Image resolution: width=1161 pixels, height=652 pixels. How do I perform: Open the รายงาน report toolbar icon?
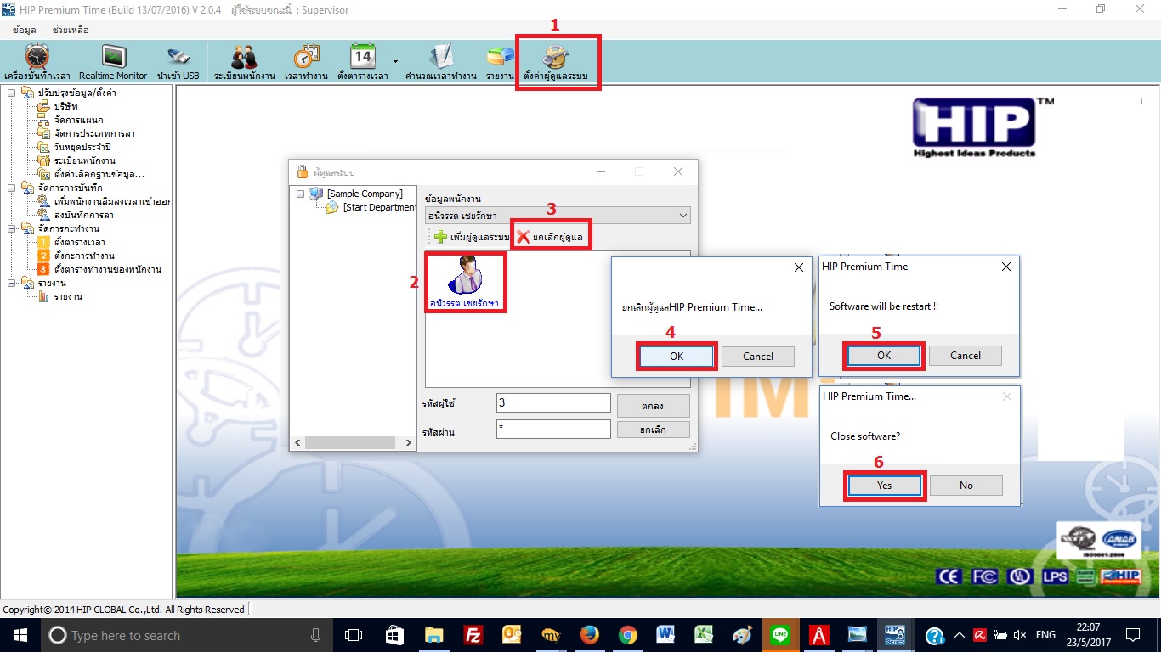[x=500, y=62]
